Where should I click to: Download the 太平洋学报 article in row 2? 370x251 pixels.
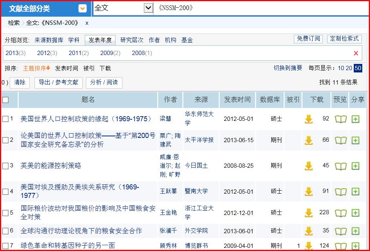tap(309, 140)
